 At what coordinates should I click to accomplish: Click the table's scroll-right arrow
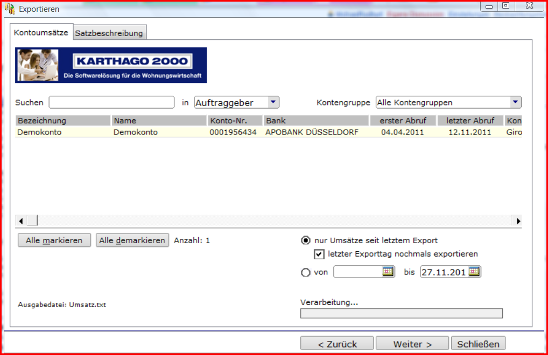[x=518, y=221]
